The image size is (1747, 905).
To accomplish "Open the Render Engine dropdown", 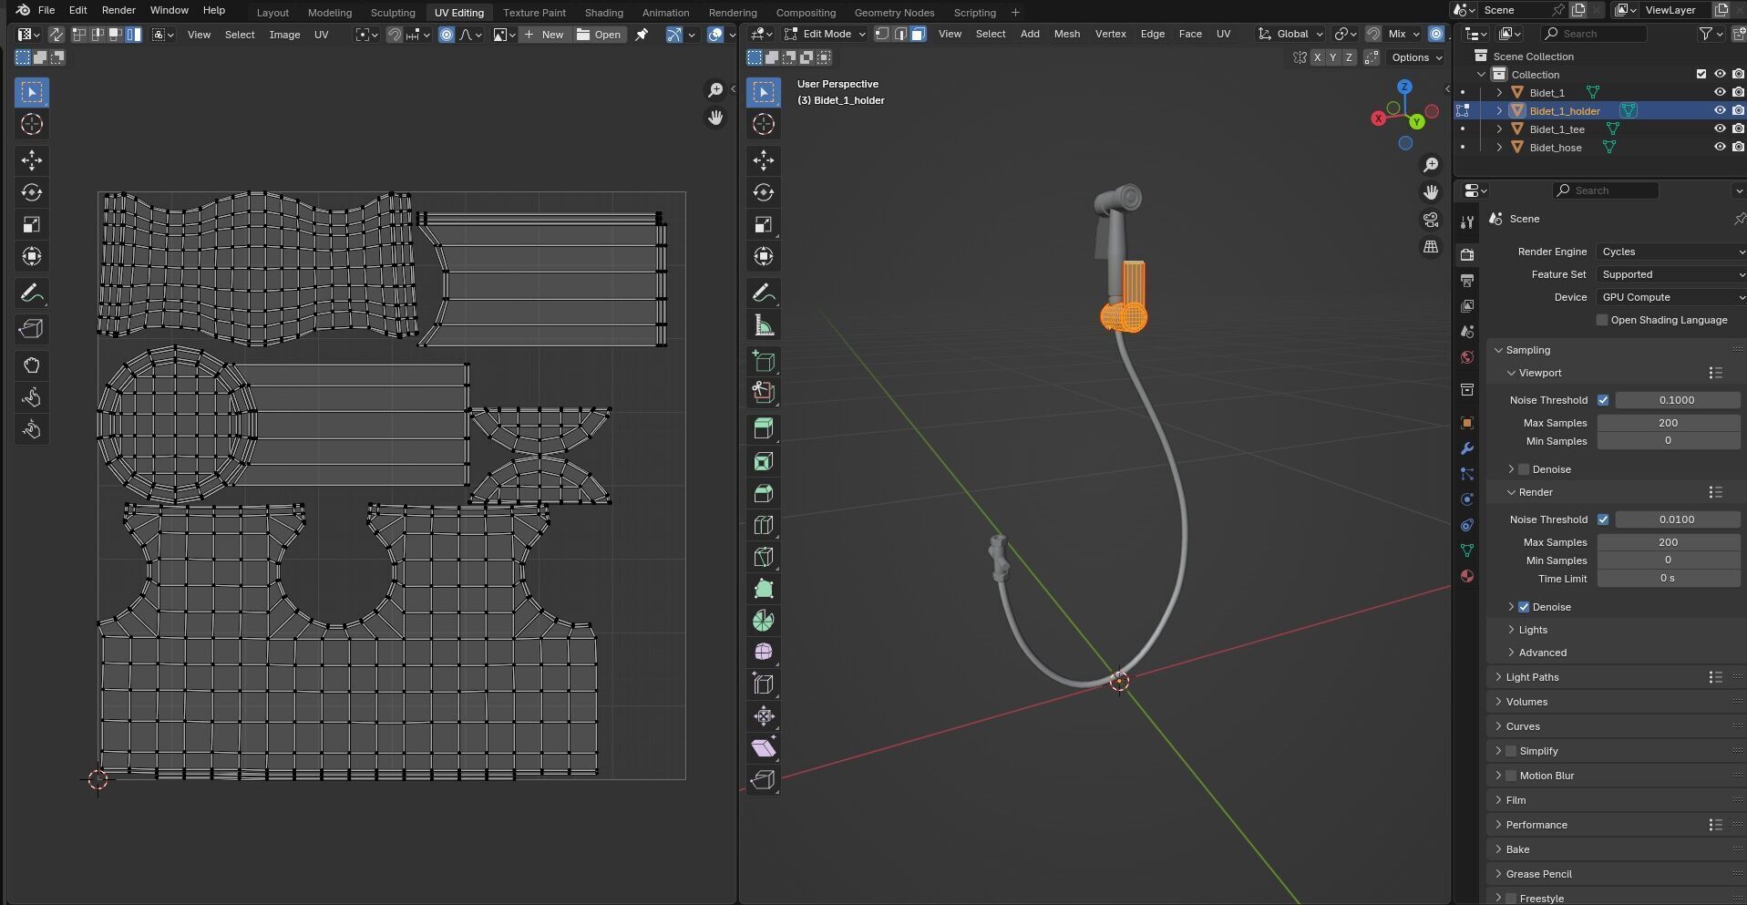I will [1671, 252].
